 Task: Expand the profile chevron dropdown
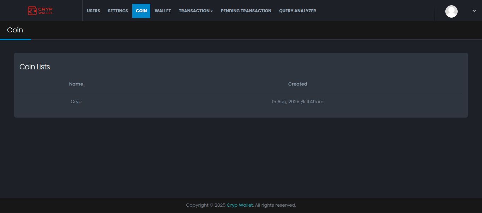click(474, 11)
